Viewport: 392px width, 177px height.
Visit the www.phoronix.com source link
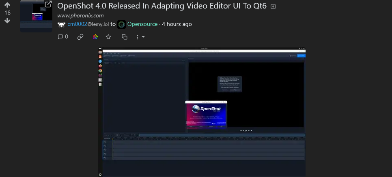pyautogui.click(x=80, y=15)
